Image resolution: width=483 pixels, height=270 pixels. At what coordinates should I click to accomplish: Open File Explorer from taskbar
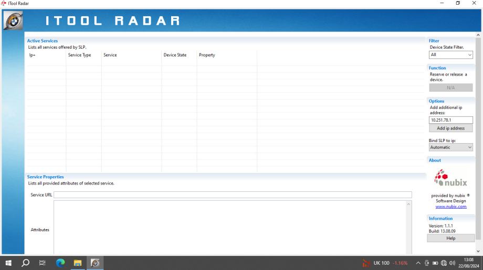(x=78, y=263)
